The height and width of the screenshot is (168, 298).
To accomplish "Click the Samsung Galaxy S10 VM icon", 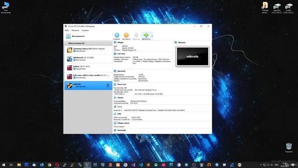I will pos(69,50).
